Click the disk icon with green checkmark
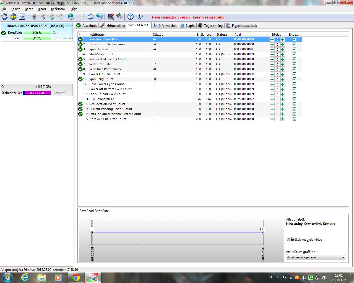 tap(51, 17)
